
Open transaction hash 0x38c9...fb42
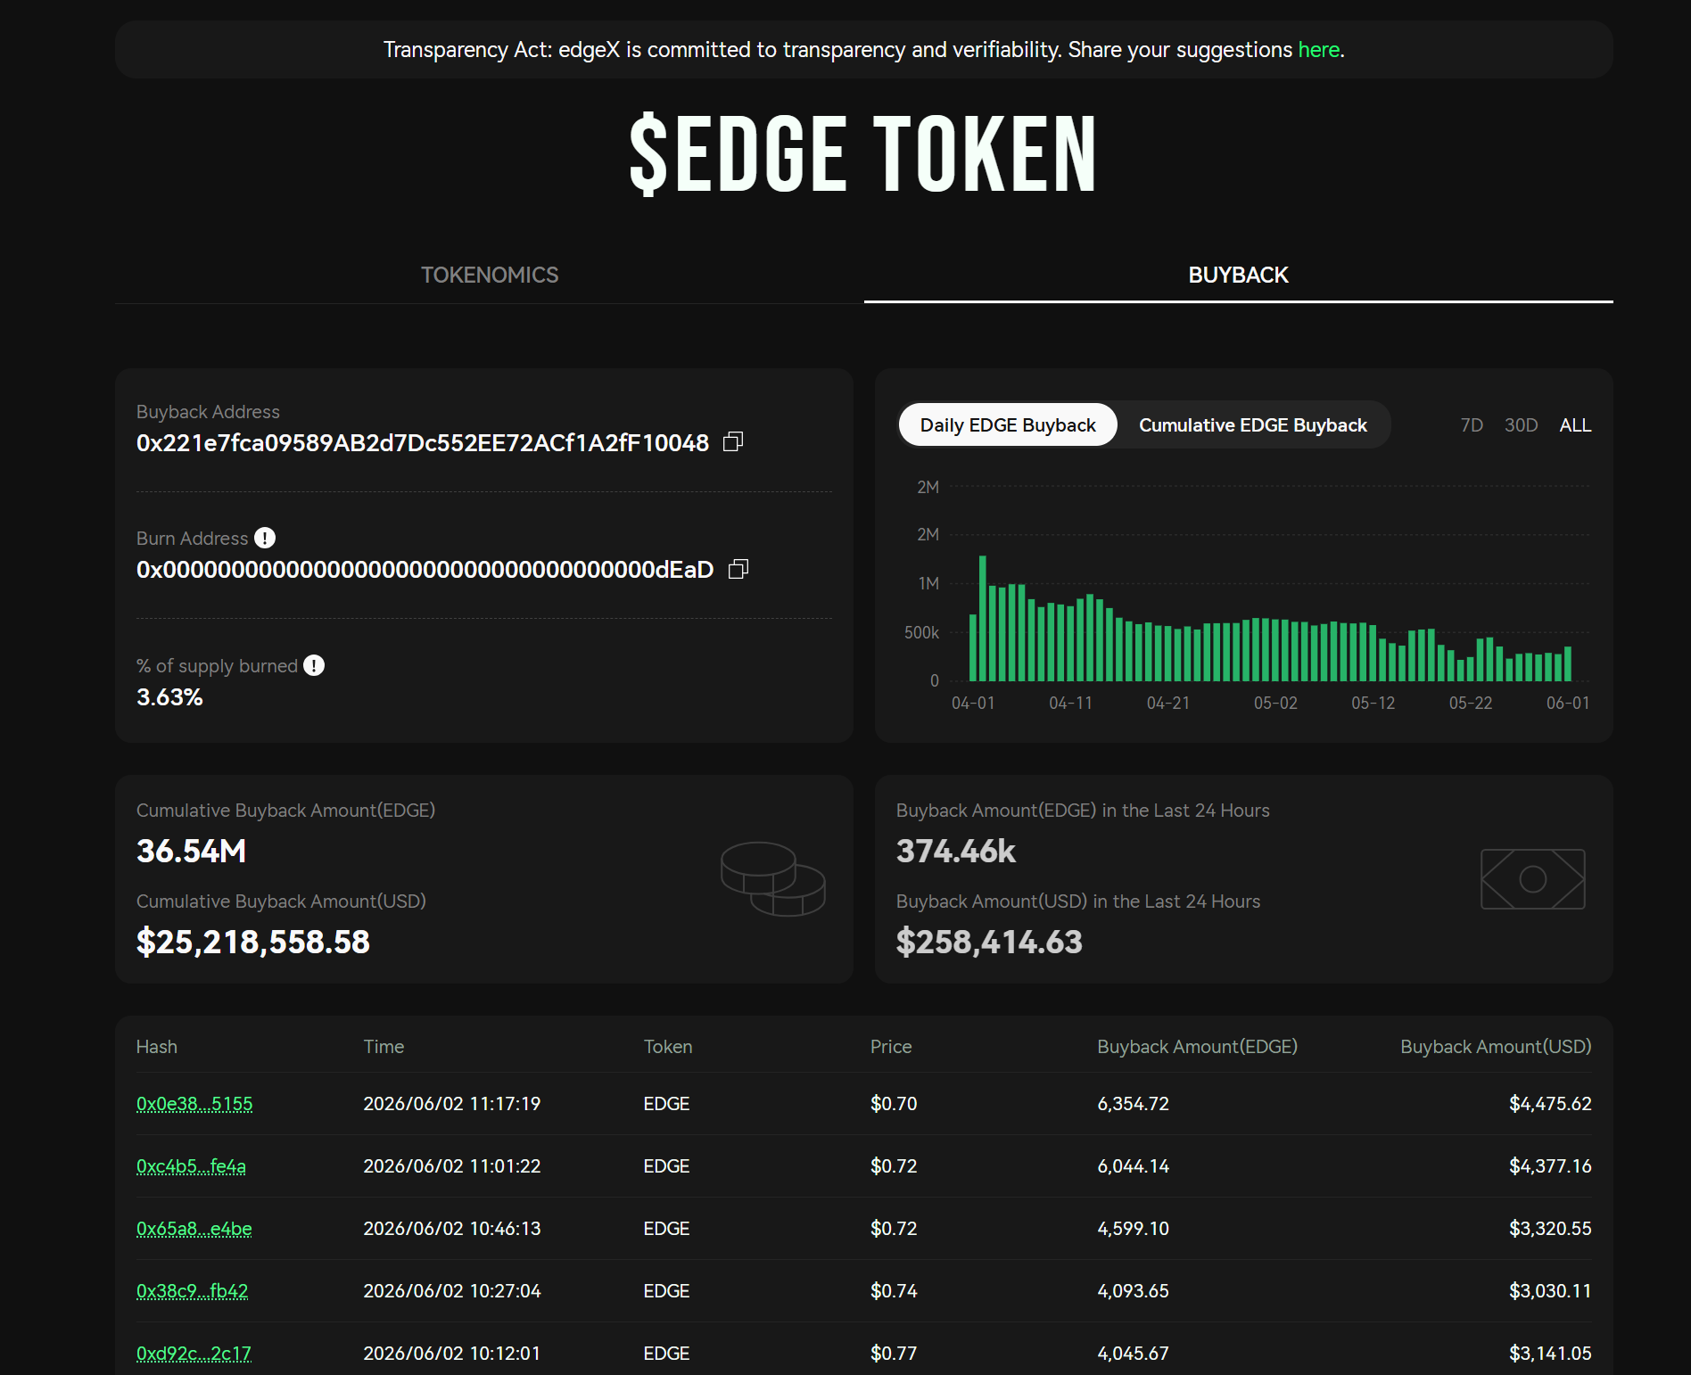[x=192, y=1291]
